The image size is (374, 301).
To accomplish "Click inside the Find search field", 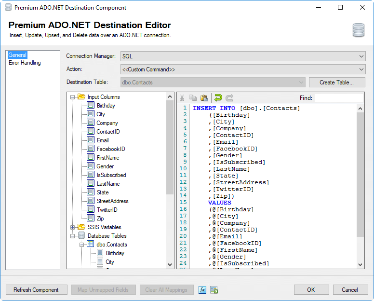I will 339,98.
